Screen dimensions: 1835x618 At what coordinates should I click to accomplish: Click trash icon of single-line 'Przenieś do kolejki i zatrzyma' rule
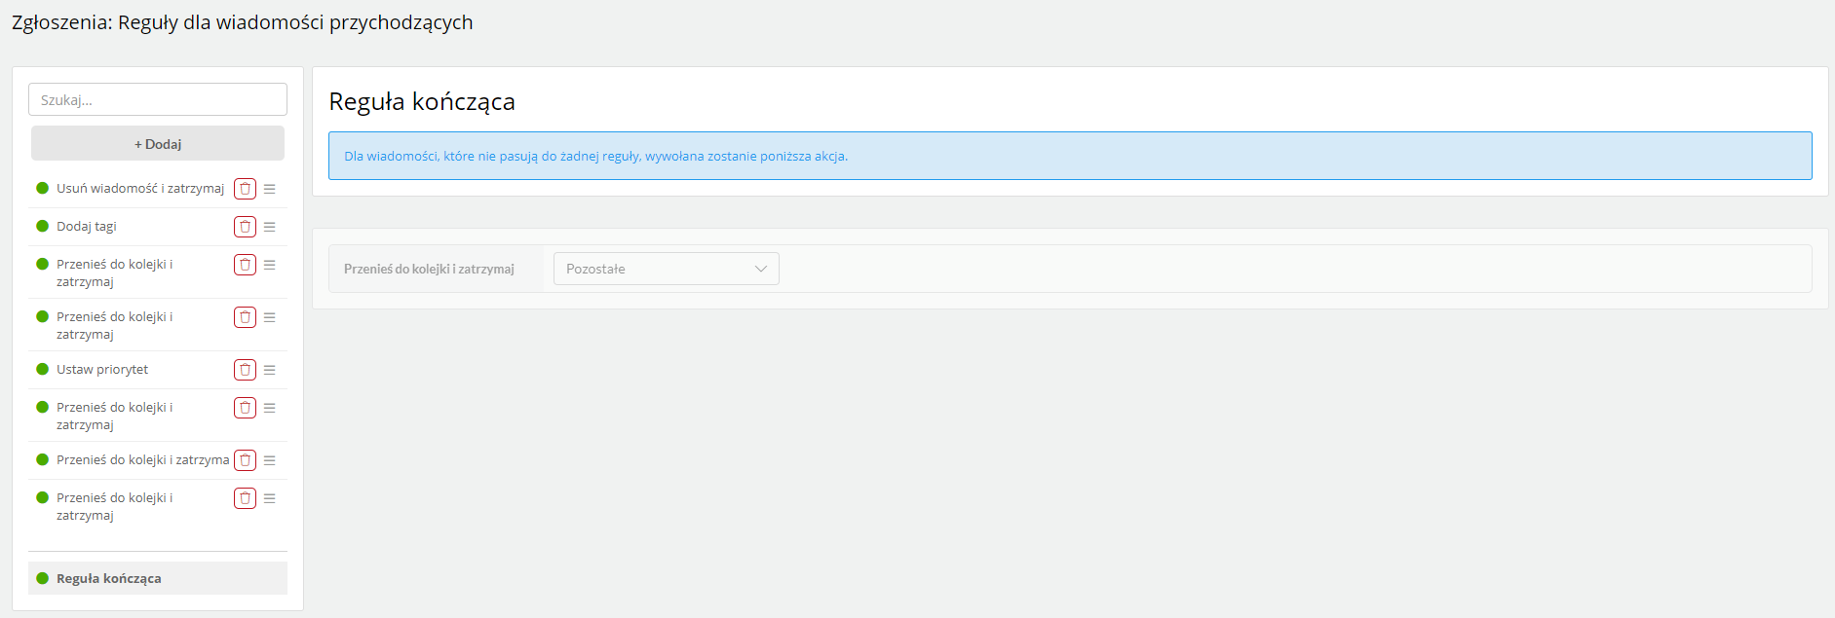coord(245,460)
